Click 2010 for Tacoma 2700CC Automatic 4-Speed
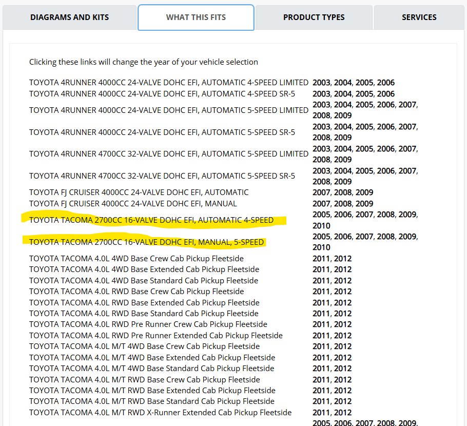The height and width of the screenshot is (426, 467). pos(321,225)
